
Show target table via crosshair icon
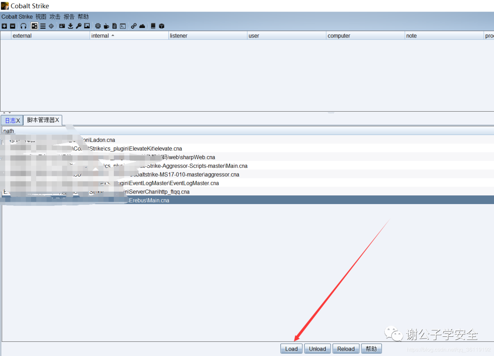pos(51,26)
